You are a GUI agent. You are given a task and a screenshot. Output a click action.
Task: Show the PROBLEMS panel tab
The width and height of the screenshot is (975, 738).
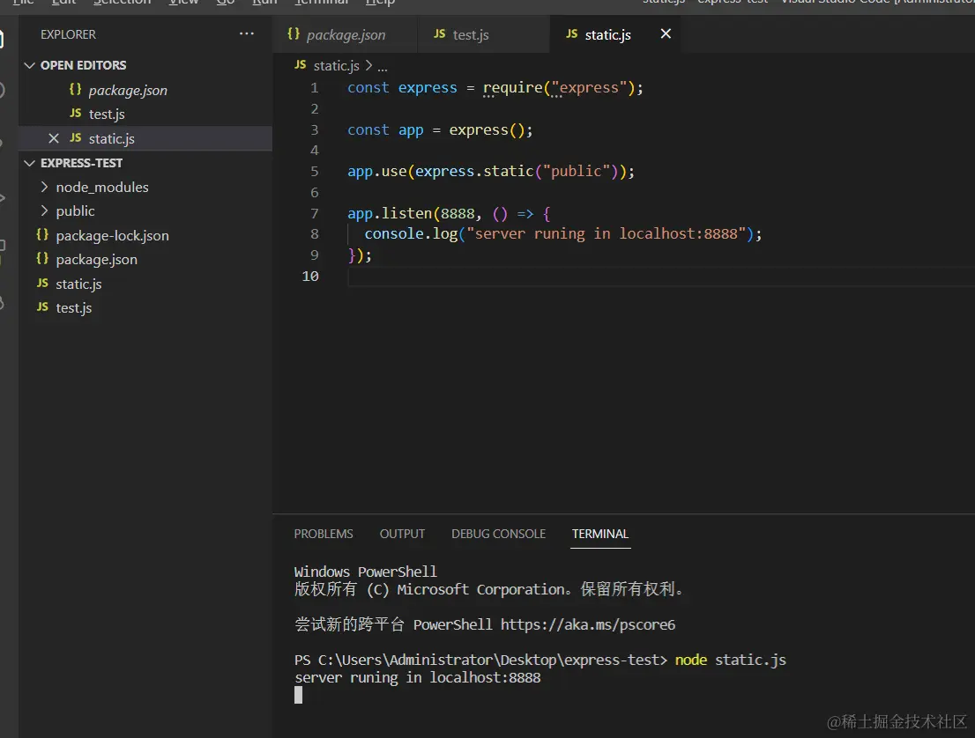click(324, 534)
